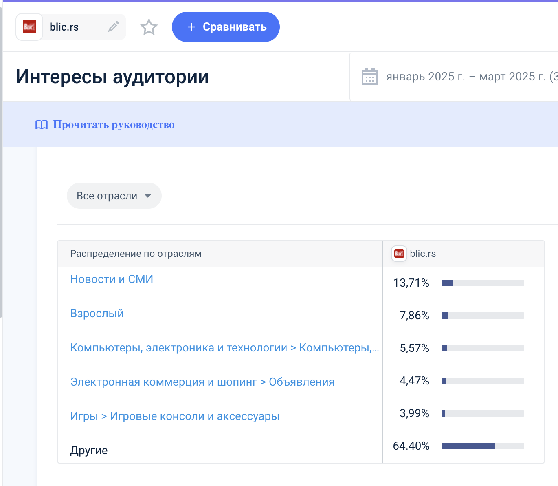This screenshot has width=558, height=486.
Task: Click blic.rs icon in table header
Action: pos(399,254)
